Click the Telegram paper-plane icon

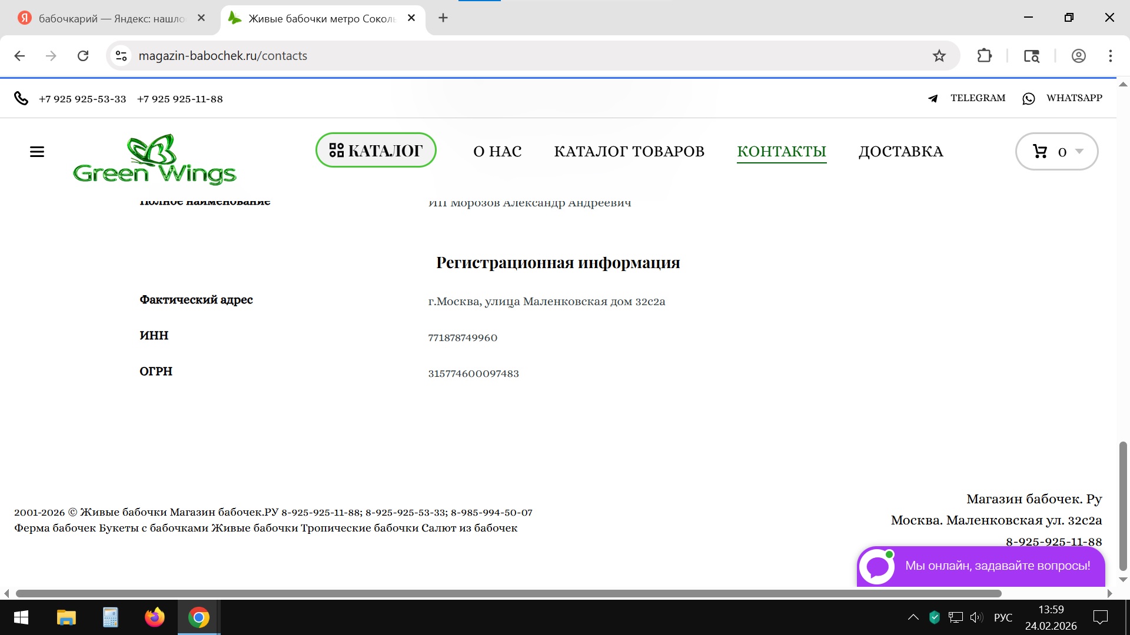tap(933, 99)
